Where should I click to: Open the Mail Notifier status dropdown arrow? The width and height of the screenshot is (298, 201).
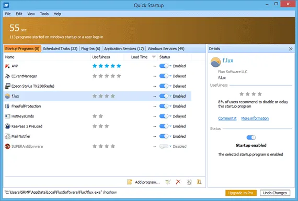(x=170, y=136)
